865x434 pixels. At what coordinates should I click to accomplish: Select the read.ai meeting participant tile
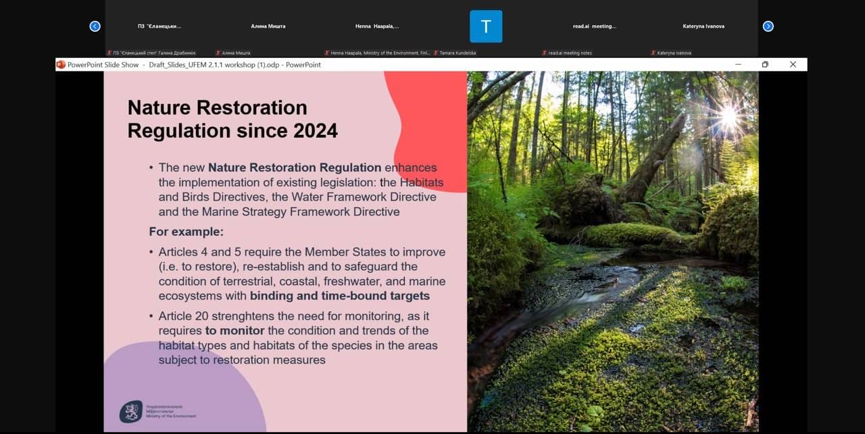click(595, 26)
